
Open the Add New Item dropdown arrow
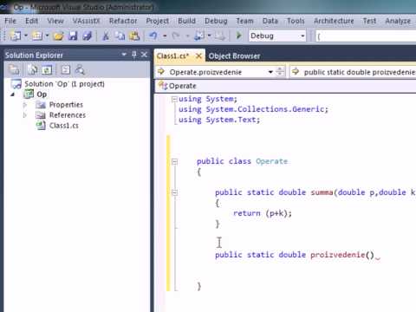pos(47,36)
